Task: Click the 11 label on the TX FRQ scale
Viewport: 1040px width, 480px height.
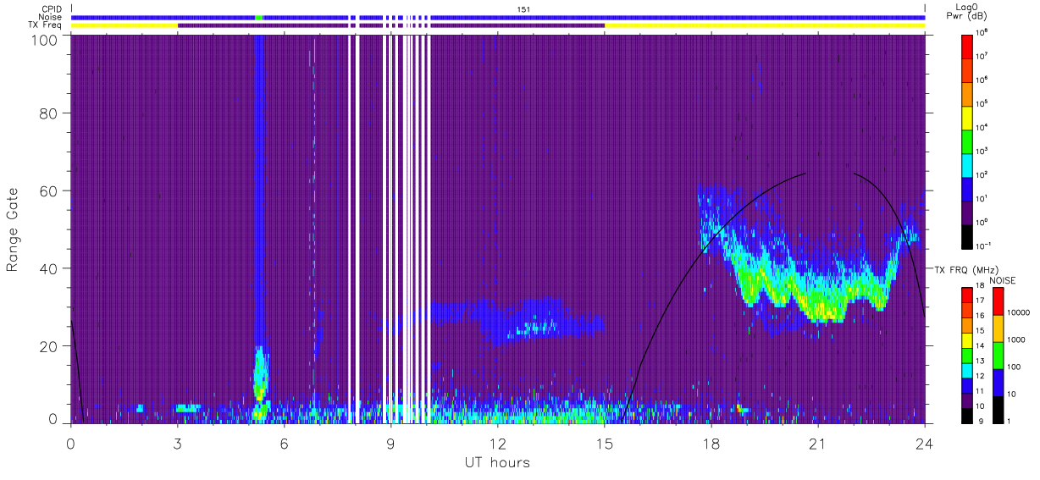Action: (x=982, y=391)
